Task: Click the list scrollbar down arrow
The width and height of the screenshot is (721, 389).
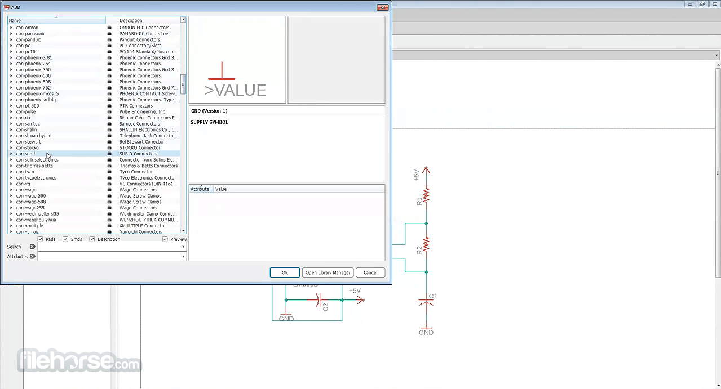Action: click(183, 230)
